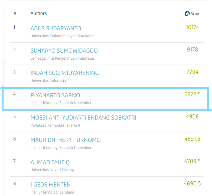Click the # rank column header
Viewport: 212px width, 196px height.
point(15,14)
